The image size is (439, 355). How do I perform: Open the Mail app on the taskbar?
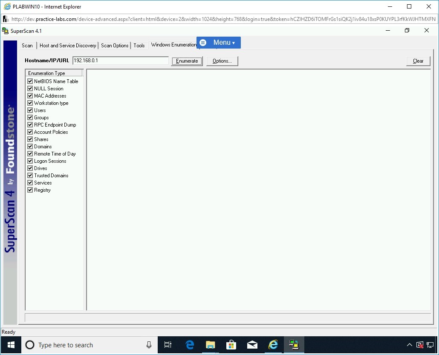click(252, 345)
